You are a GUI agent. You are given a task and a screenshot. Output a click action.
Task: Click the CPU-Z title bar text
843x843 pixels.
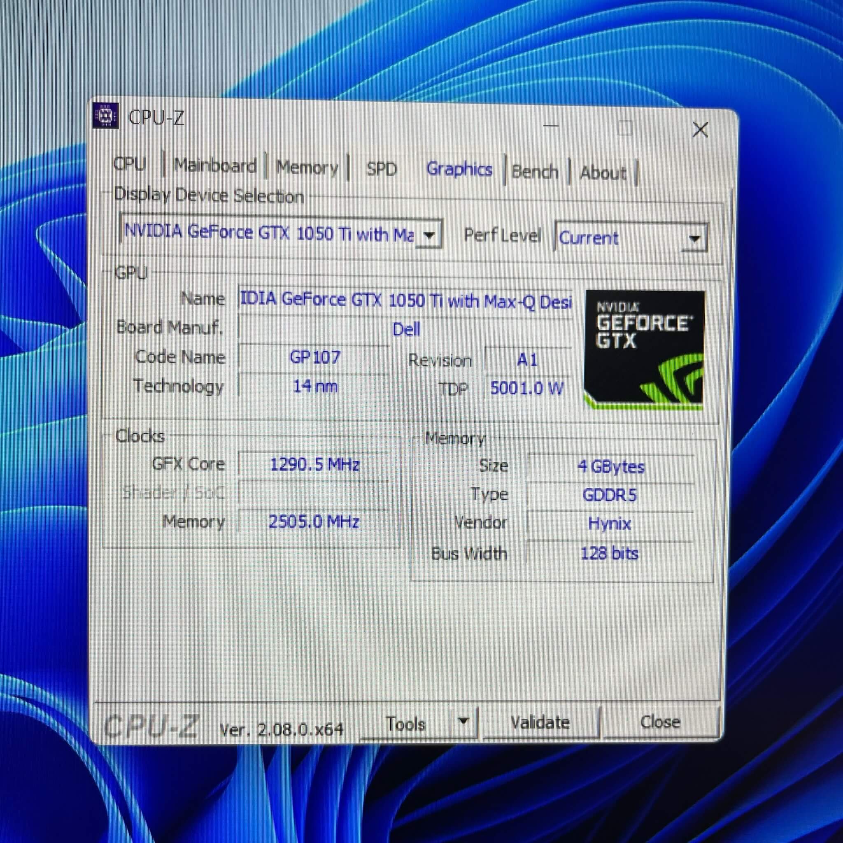[x=156, y=117]
